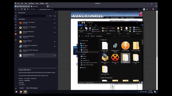The image size is (172, 96).
Task: Click the New folder icon
Action: coord(118,29)
